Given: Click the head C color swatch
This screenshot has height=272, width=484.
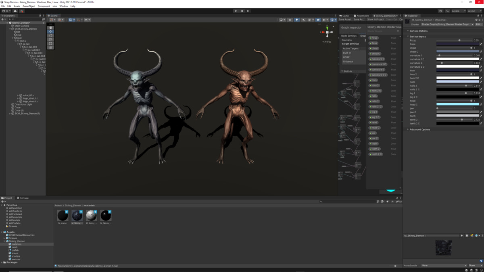Looking at the screenshot, I should (458, 104).
